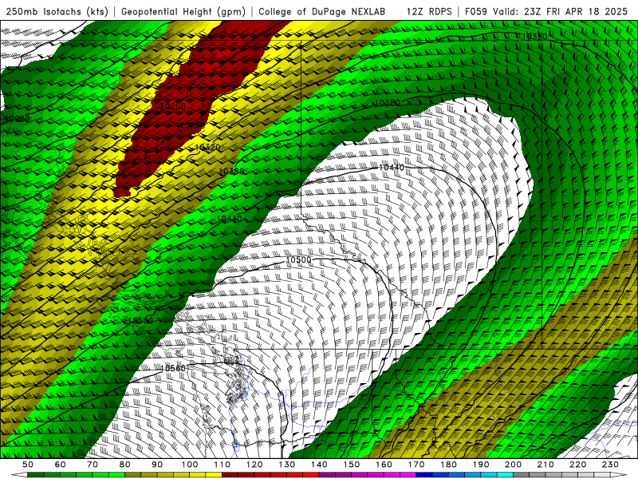Click the '12Z RDPS' model run label
638x479 pixels.
coord(429,11)
